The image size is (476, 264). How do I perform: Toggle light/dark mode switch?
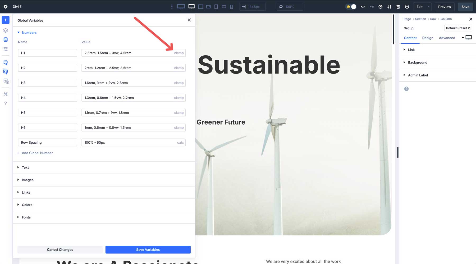[x=351, y=7]
